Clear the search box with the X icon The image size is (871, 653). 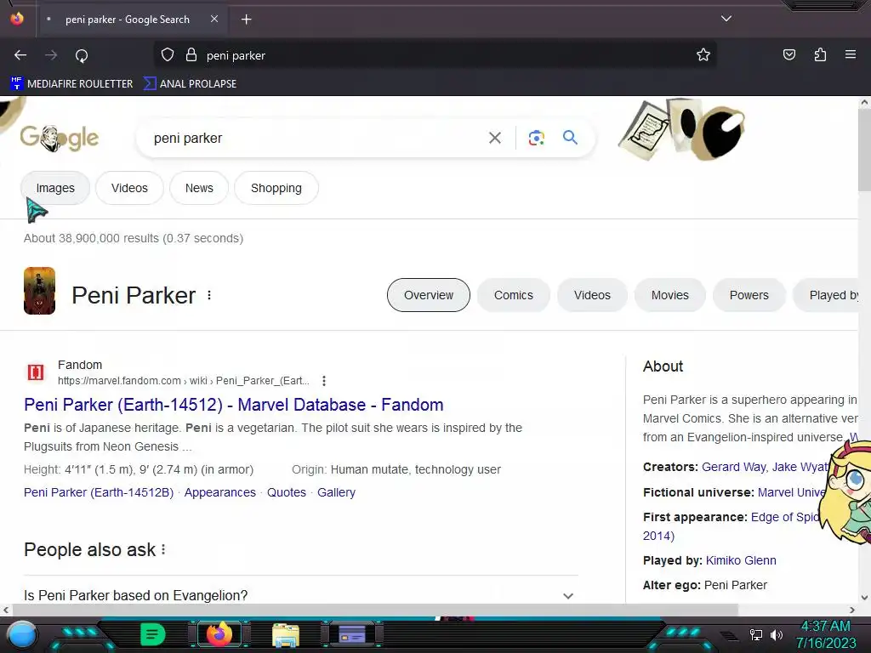495,138
